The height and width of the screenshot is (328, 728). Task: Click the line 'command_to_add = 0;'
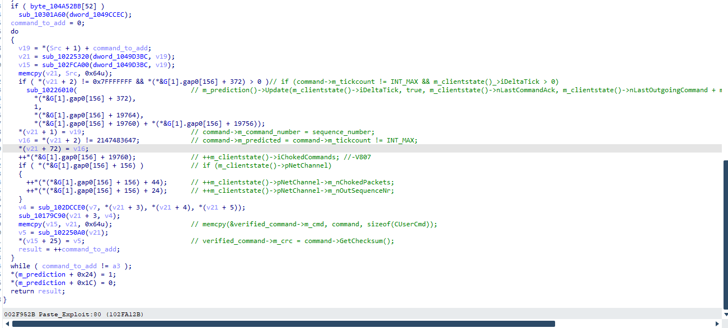tap(48, 23)
